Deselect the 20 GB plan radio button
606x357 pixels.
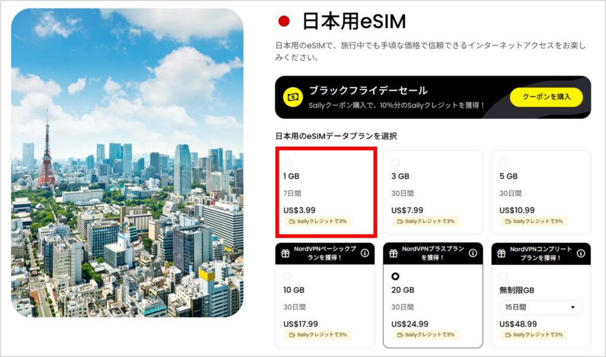[x=395, y=276]
